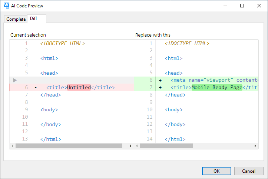Dismiss the dialog with Cancel

(249, 171)
